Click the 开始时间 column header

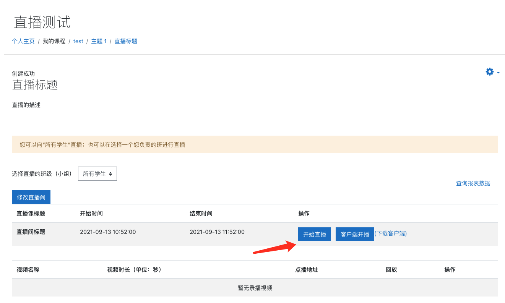[91, 213]
